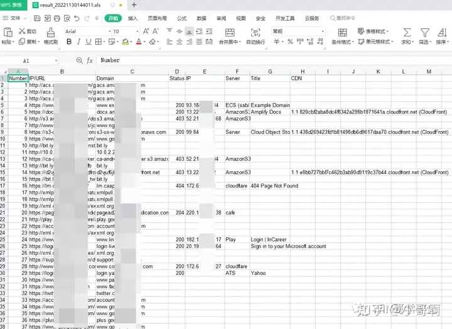Image resolution: width=452 pixels, height=329 pixels.
Task: Open the Cell Style (单元格样式) dropdown
Action: click(x=375, y=42)
